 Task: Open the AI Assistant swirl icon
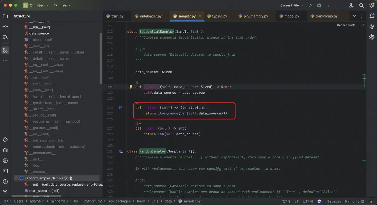(372, 26)
